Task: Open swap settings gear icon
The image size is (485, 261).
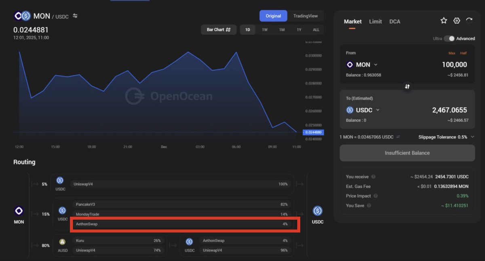Action: click(x=457, y=21)
